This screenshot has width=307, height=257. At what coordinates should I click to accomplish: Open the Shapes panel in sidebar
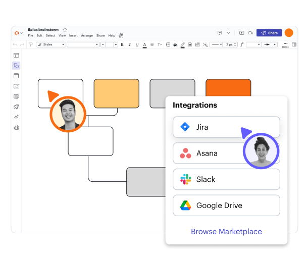coord(16,66)
